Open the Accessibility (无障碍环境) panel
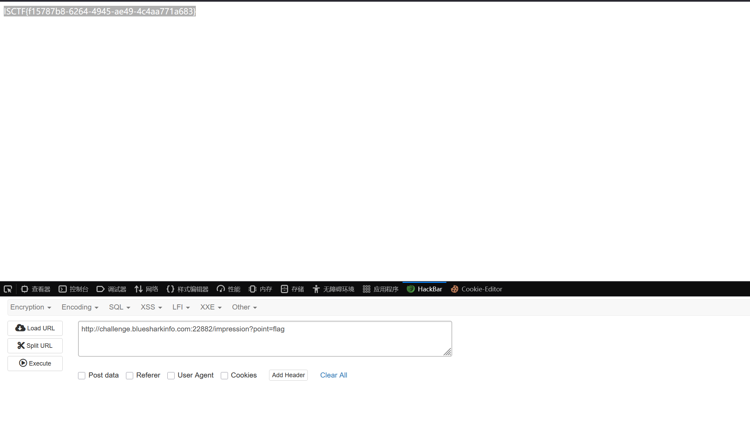Screen dimensions: 750x435 tap(333, 289)
